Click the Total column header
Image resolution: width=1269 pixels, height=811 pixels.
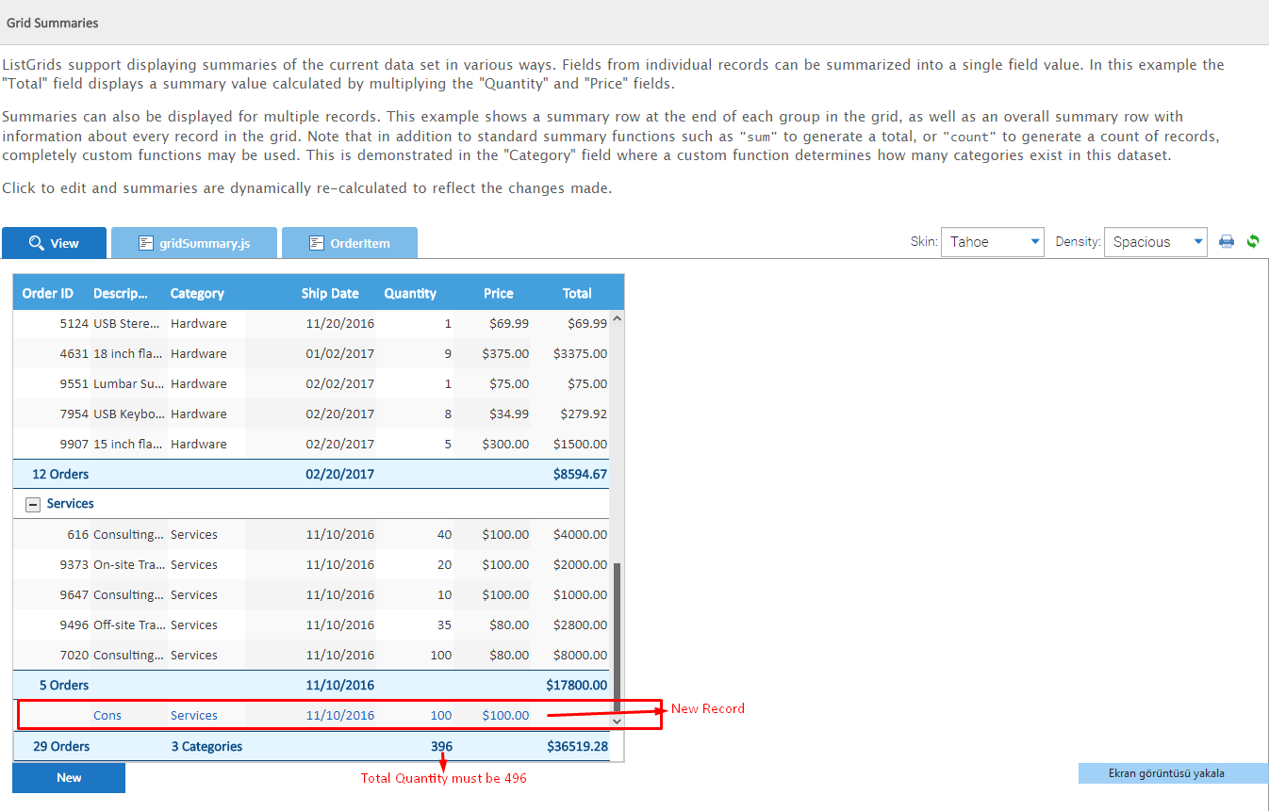tap(577, 293)
